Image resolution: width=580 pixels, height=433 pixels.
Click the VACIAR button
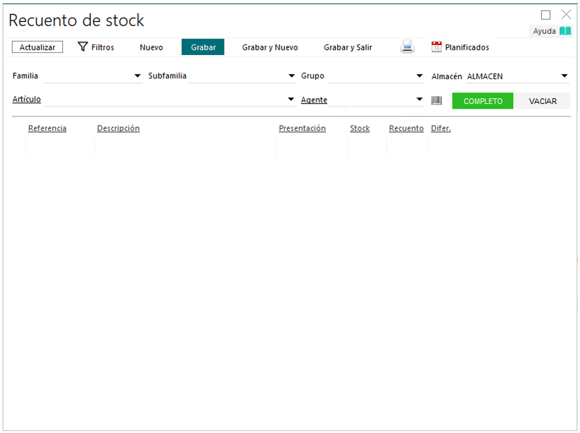tap(542, 101)
